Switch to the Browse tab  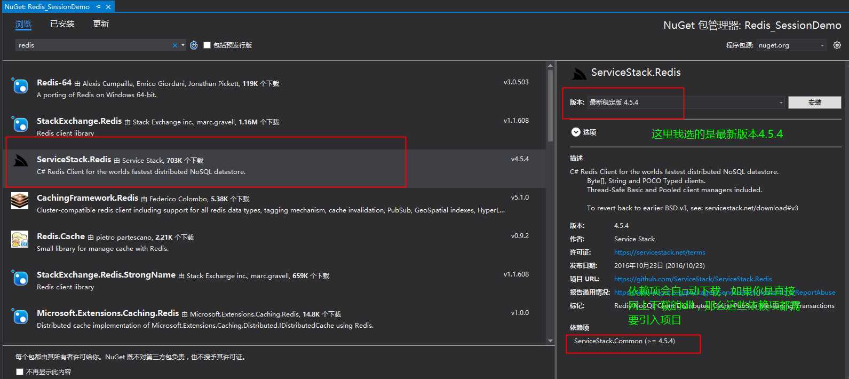[x=23, y=24]
